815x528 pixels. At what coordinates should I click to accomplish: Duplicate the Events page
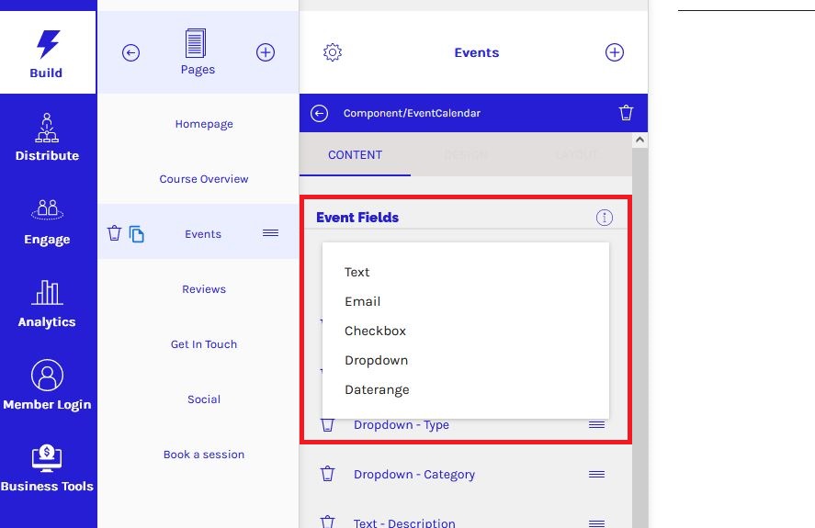tap(137, 234)
